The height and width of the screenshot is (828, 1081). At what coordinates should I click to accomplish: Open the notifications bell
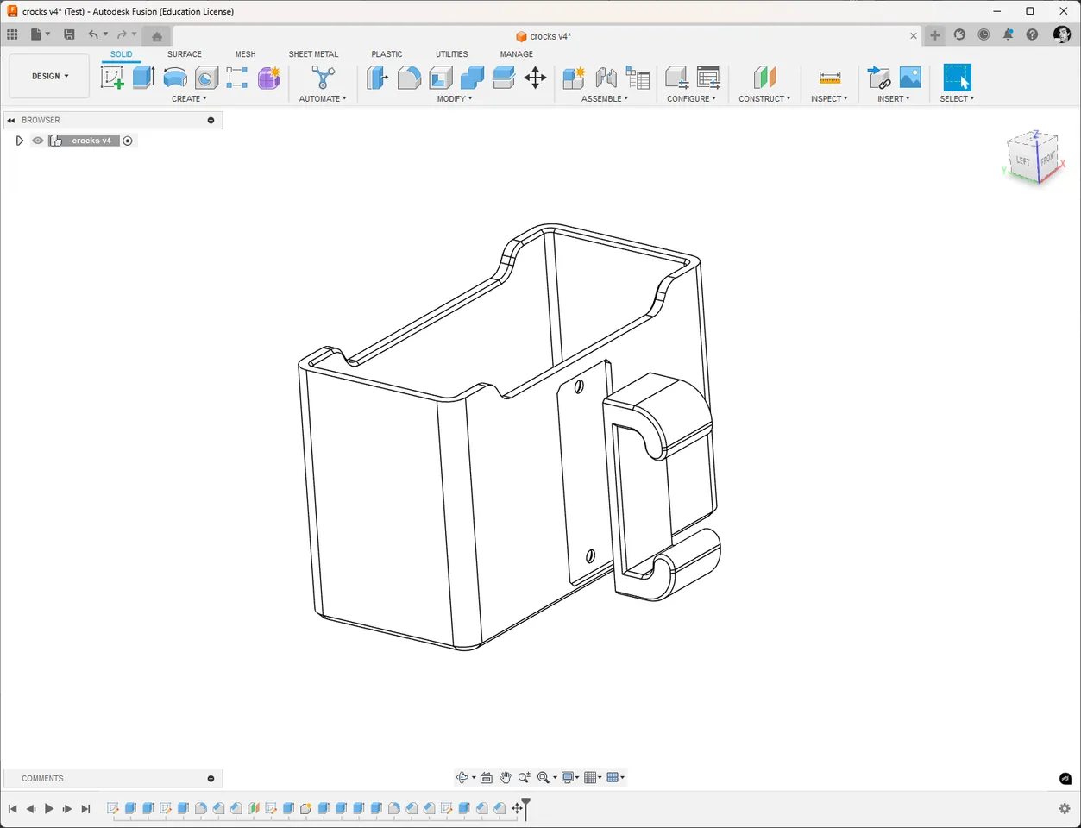(1008, 34)
